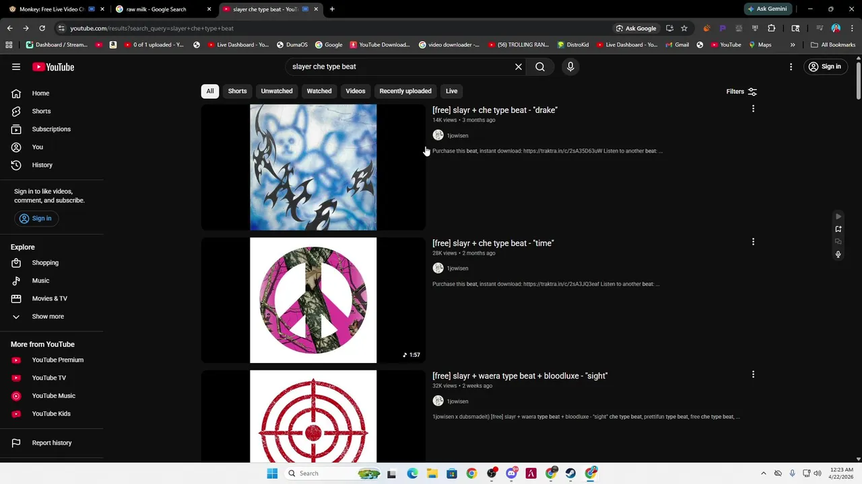
Task: Show hidden system tray icons
Action: pos(763,473)
